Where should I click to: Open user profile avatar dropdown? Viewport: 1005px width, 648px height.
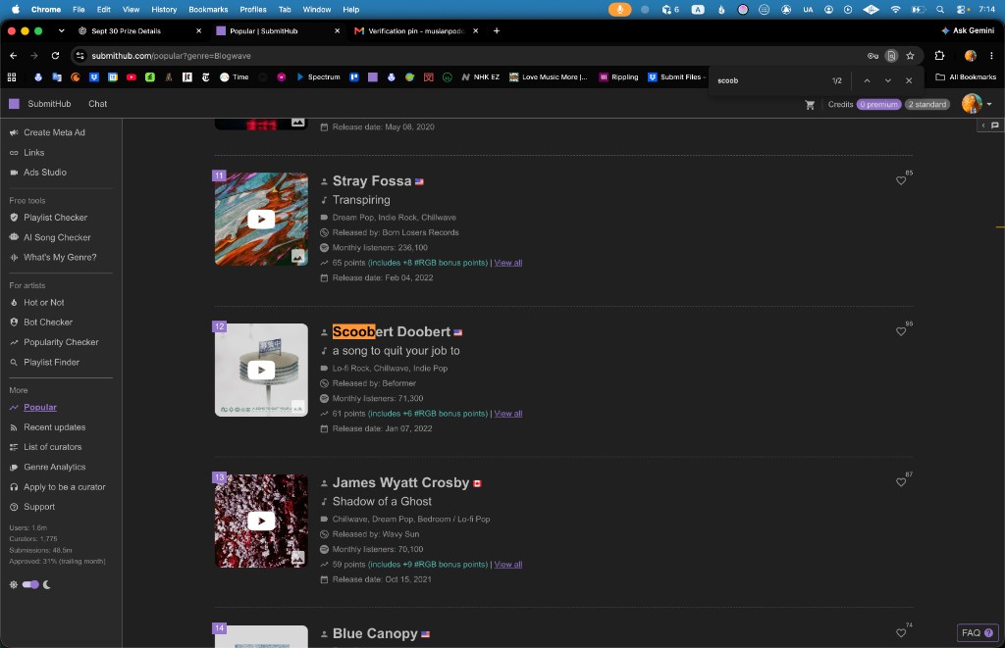coord(977,104)
